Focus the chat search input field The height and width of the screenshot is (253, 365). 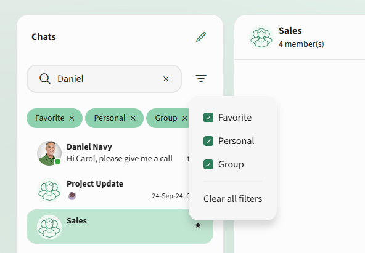(104, 79)
